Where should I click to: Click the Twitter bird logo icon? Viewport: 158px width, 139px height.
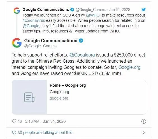(x=143, y=10)
